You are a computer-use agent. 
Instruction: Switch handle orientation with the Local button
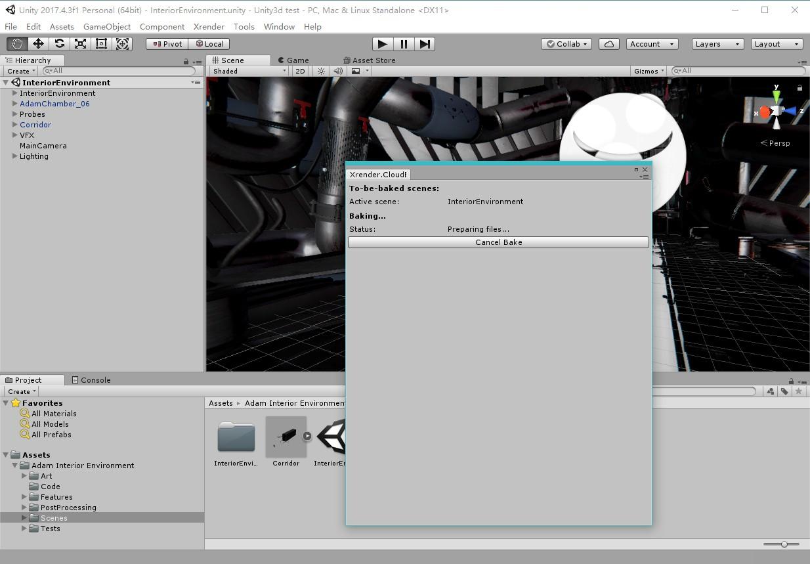click(209, 43)
